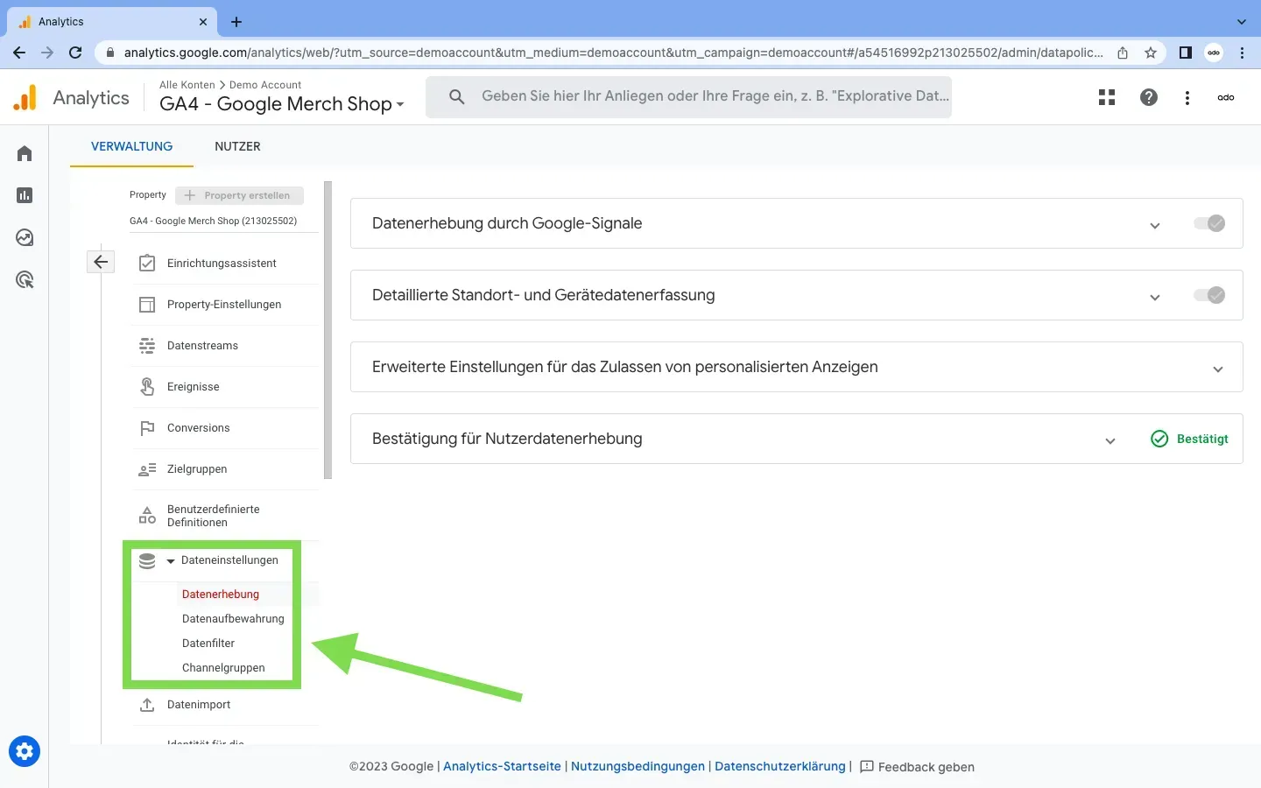Click the Einrichtungsassistent checklist icon

147,263
